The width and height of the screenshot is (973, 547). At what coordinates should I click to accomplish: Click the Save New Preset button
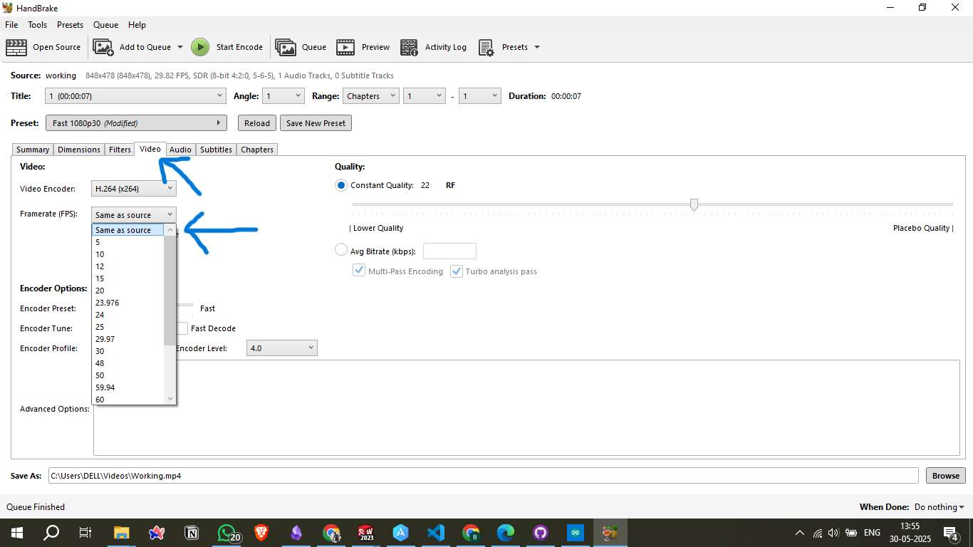(x=316, y=123)
